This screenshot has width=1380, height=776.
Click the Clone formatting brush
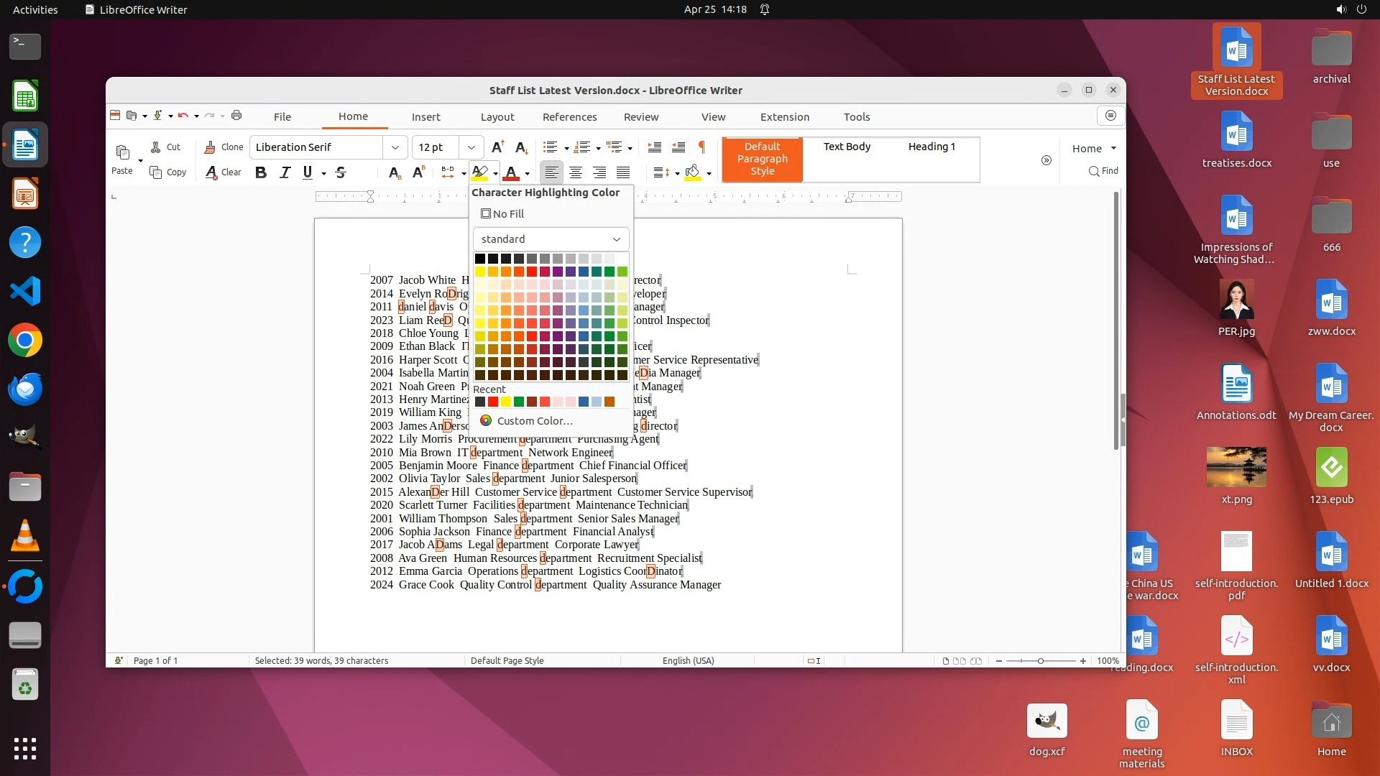[x=224, y=147]
